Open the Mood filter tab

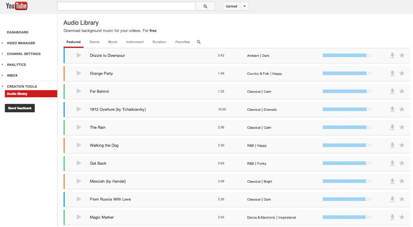click(x=112, y=42)
